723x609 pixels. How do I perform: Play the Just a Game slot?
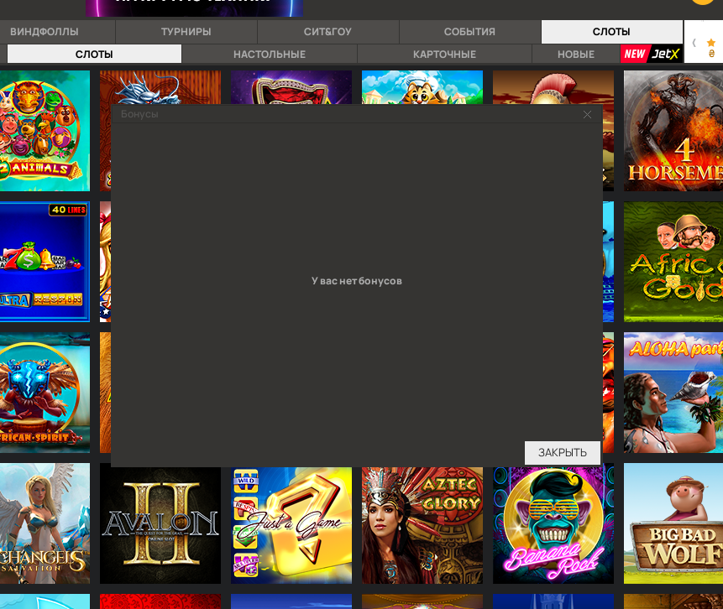pyautogui.click(x=291, y=525)
